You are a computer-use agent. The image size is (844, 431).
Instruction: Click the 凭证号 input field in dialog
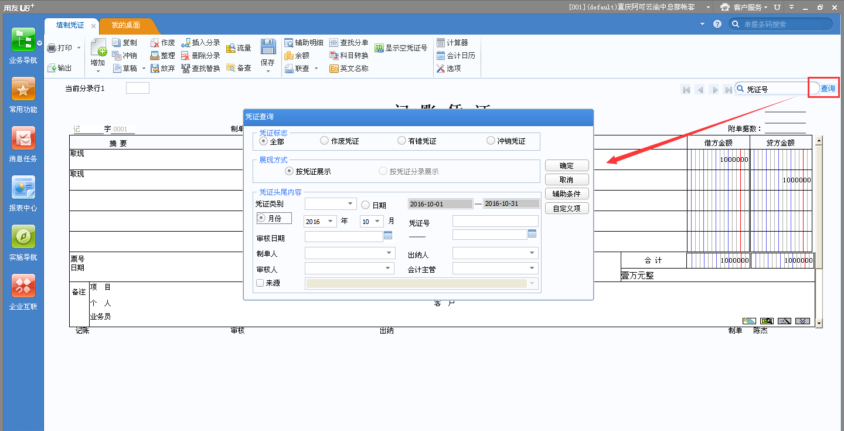tap(495, 221)
